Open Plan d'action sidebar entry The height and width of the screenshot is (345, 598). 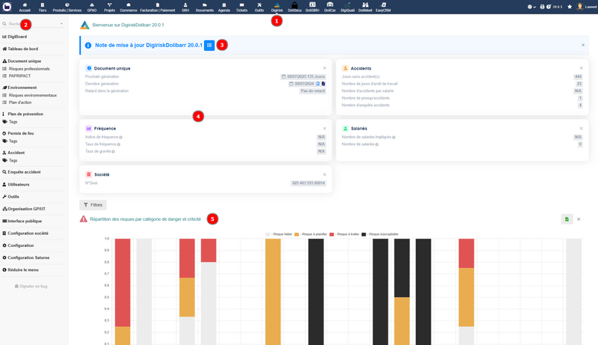click(x=16, y=103)
